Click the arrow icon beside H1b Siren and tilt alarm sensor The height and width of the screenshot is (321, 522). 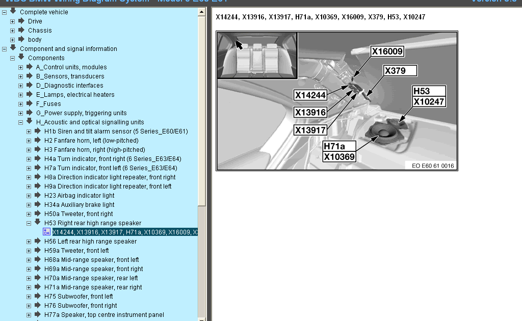click(38, 131)
